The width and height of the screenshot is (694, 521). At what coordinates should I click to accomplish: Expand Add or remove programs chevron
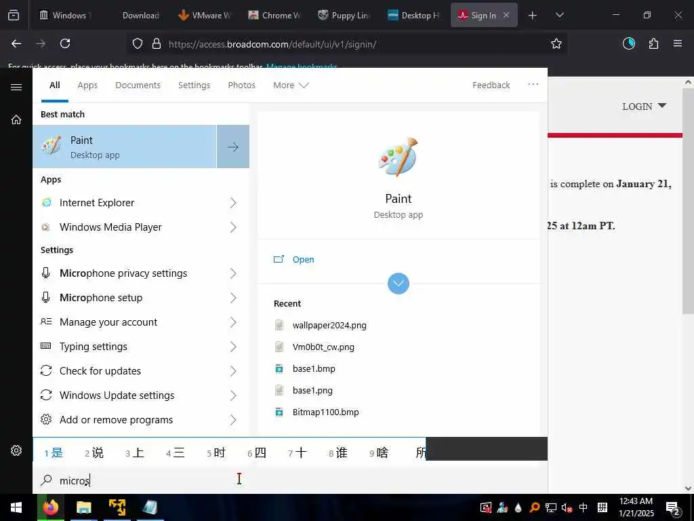(233, 419)
